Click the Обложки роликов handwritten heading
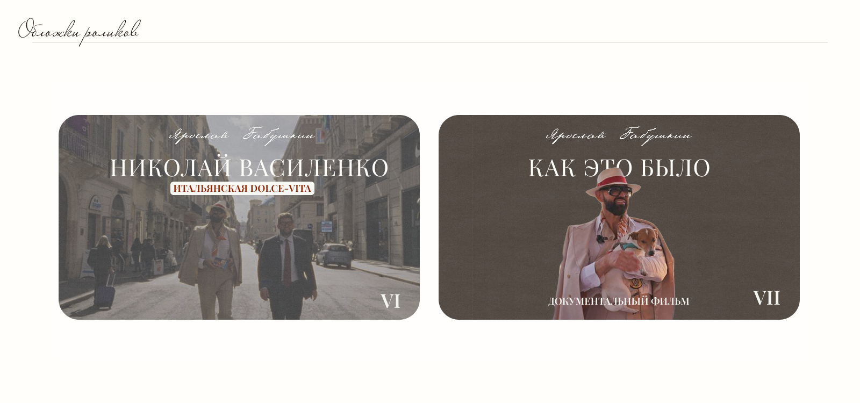Screen dimensions: 860x403 (x=79, y=31)
